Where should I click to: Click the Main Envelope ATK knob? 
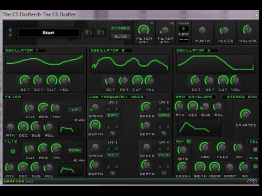180,107
